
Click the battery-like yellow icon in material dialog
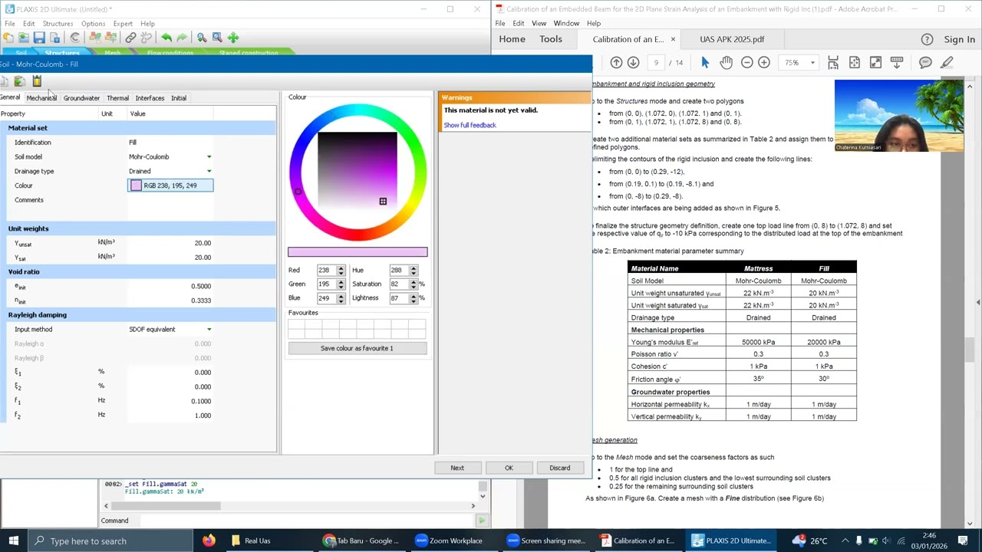click(37, 81)
